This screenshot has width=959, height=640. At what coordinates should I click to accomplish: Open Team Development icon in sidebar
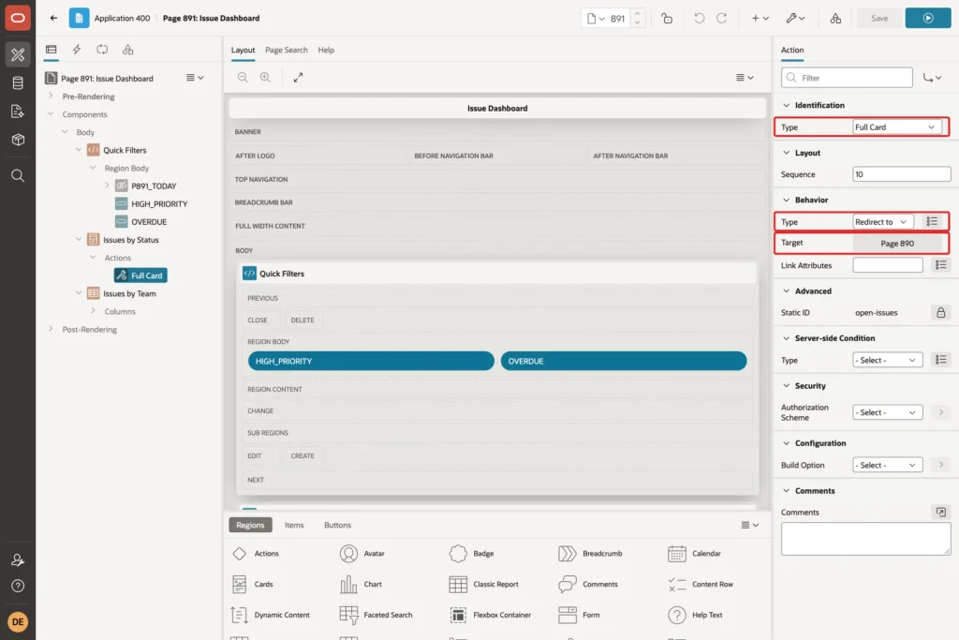pos(18,112)
